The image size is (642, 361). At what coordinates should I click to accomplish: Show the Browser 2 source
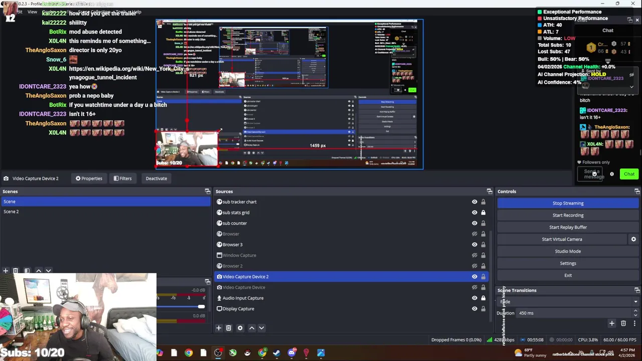[474, 266]
